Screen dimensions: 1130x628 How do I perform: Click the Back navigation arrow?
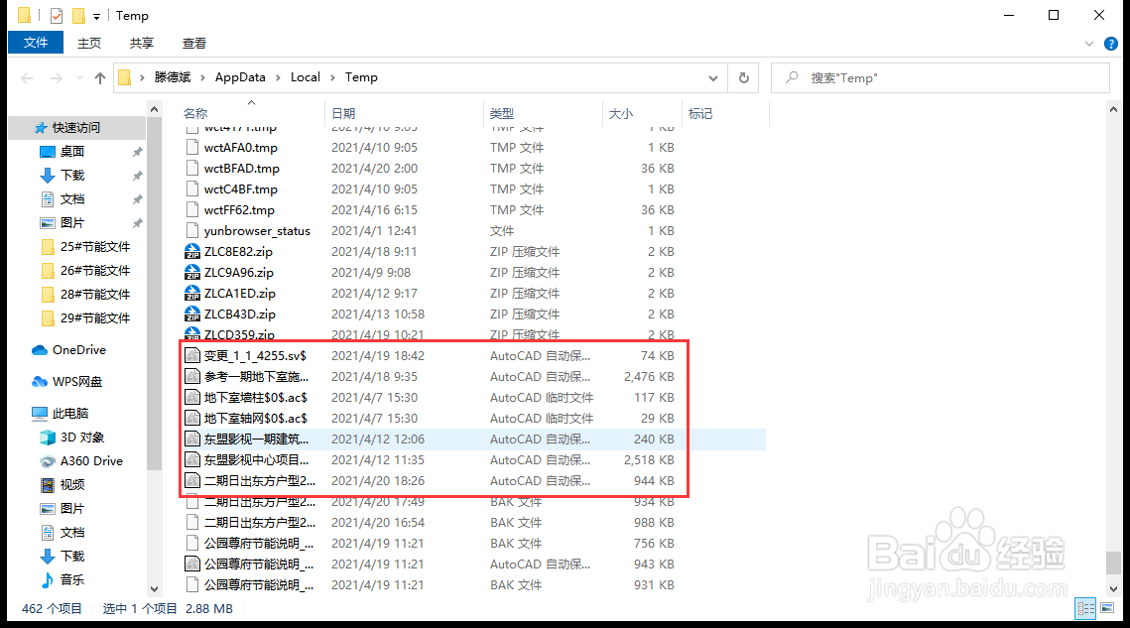click(x=28, y=77)
